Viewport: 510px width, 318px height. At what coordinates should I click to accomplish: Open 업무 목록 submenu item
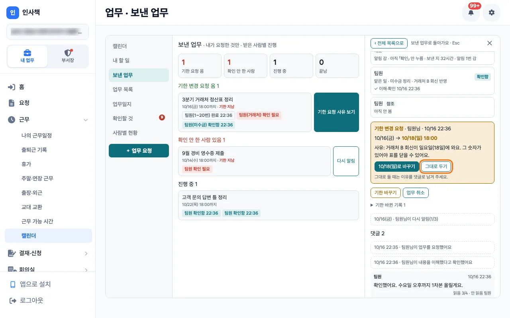tap(139, 89)
